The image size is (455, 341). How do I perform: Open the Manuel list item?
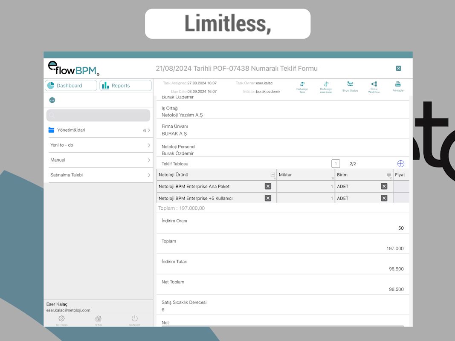coord(99,160)
